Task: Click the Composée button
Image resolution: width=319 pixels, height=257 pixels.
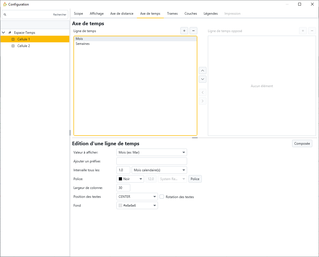Action: point(302,144)
